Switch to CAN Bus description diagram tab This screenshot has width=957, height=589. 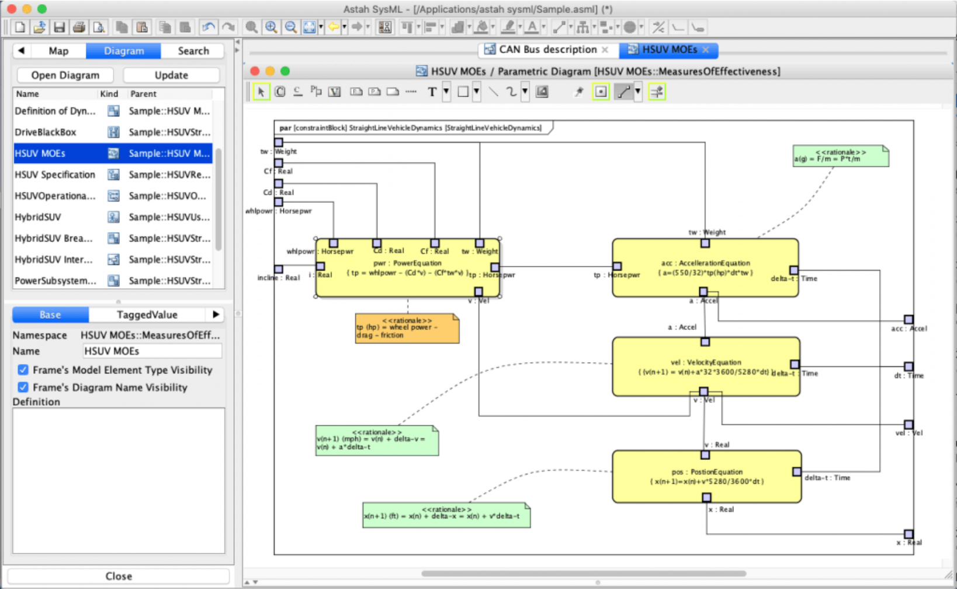pyautogui.click(x=547, y=50)
